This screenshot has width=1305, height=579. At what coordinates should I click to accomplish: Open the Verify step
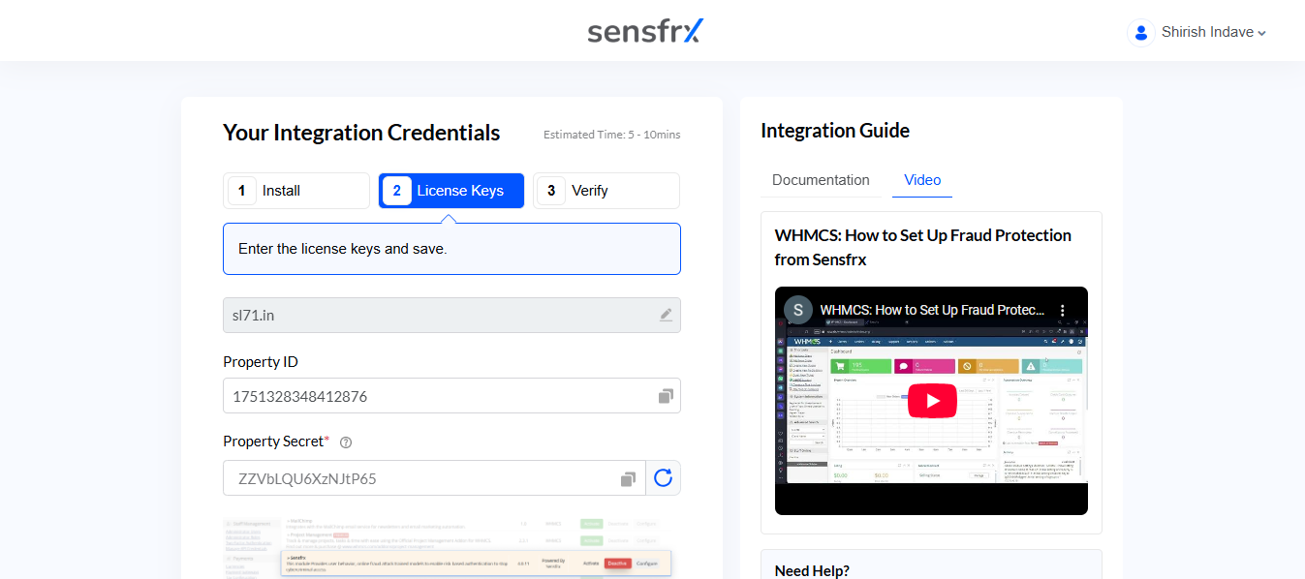click(x=606, y=191)
